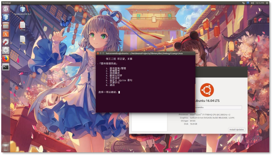Select the Terminal icon in the launcher
Viewport: 273px width, 156px height.
coord(6,67)
